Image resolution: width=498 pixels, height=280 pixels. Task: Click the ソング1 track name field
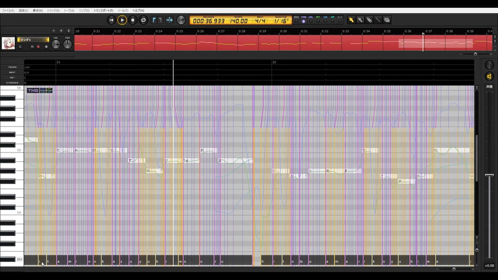[x=33, y=40]
